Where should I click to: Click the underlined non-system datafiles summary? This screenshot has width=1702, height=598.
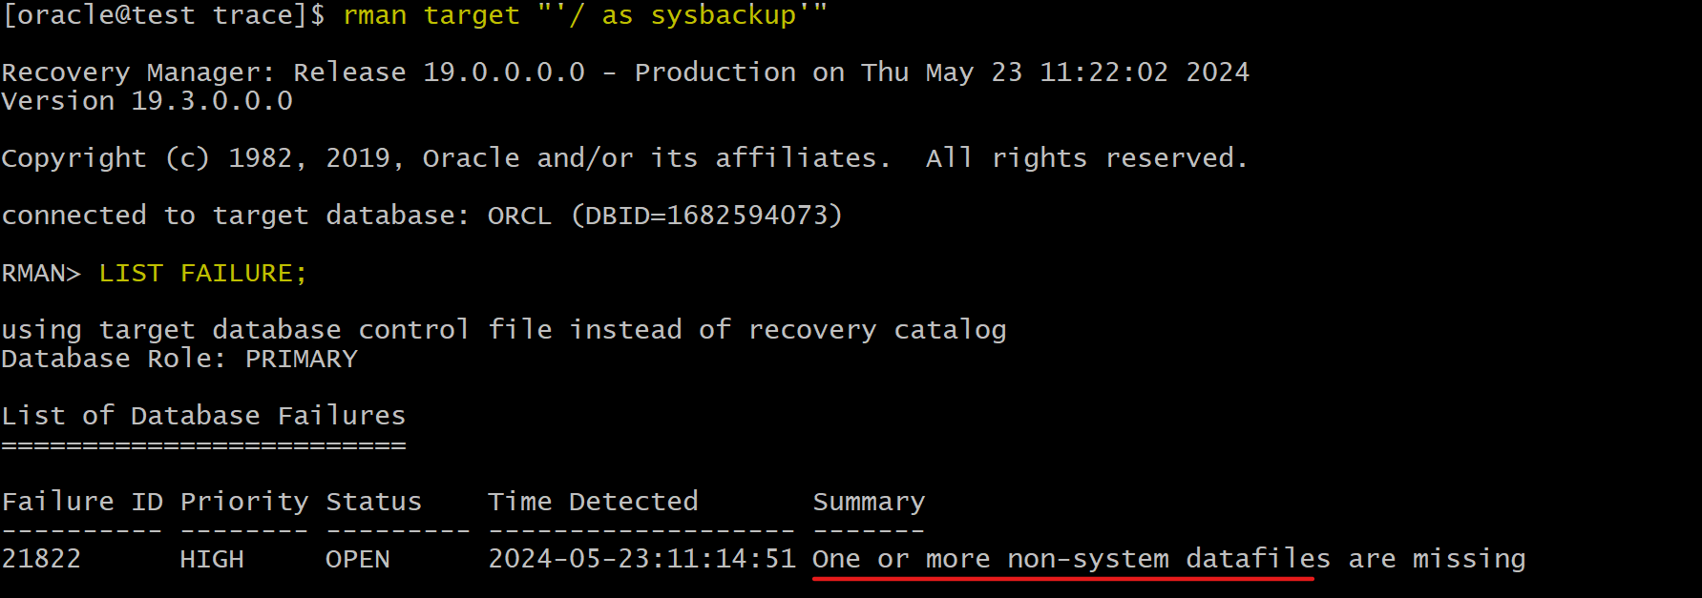click(x=1168, y=559)
